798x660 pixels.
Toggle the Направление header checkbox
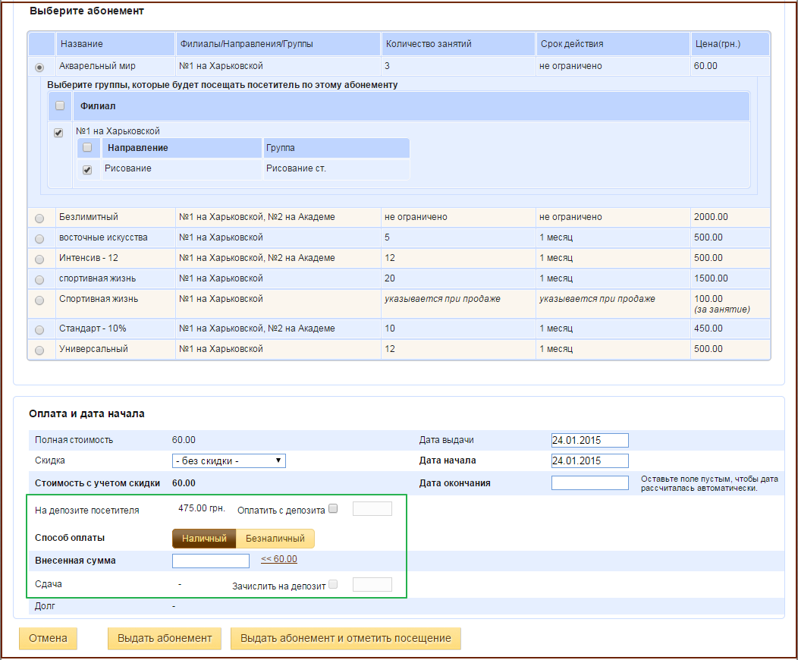(x=87, y=148)
